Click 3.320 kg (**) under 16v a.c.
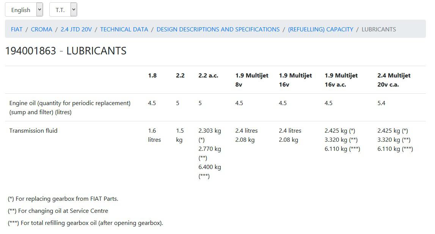435x234 pixels. [x=341, y=139]
